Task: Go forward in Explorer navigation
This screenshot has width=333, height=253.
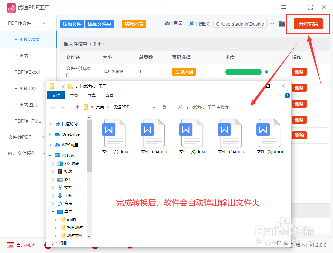Action: pos(63,107)
